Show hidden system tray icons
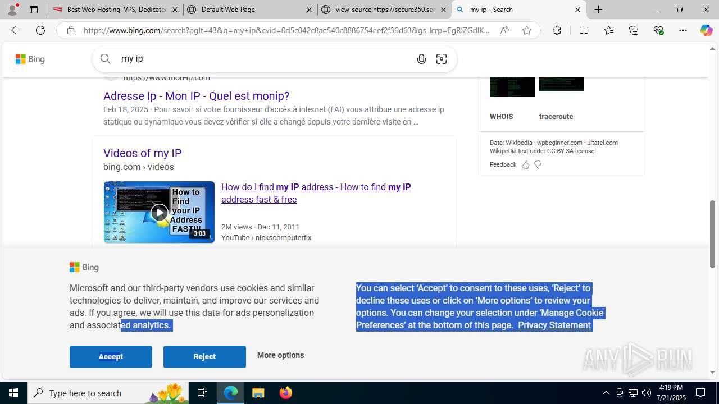This screenshot has width=719, height=404. coord(606,393)
